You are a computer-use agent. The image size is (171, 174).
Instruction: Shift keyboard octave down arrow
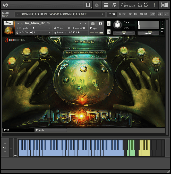5,152
